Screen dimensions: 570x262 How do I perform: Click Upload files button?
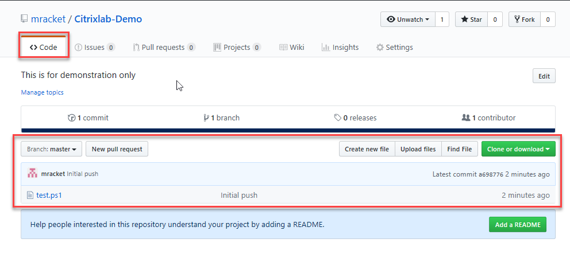(x=418, y=149)
